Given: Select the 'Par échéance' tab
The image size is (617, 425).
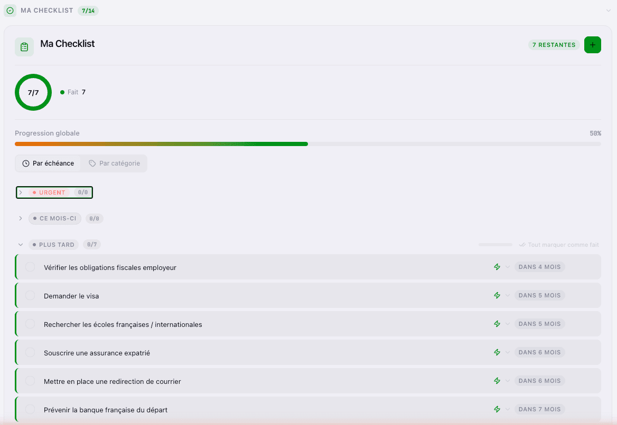Looking at the screenshot, I should pyautogui.click(x=49, y=163).
